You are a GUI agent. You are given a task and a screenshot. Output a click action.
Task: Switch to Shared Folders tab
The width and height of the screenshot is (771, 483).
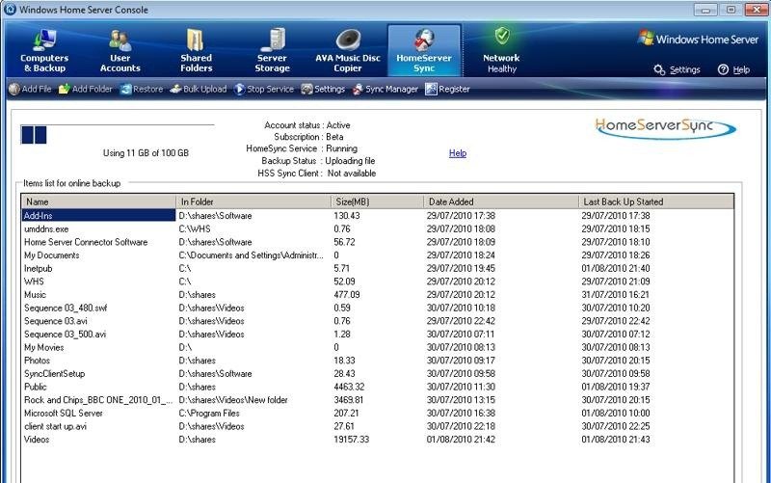click(x=196, y=51)
